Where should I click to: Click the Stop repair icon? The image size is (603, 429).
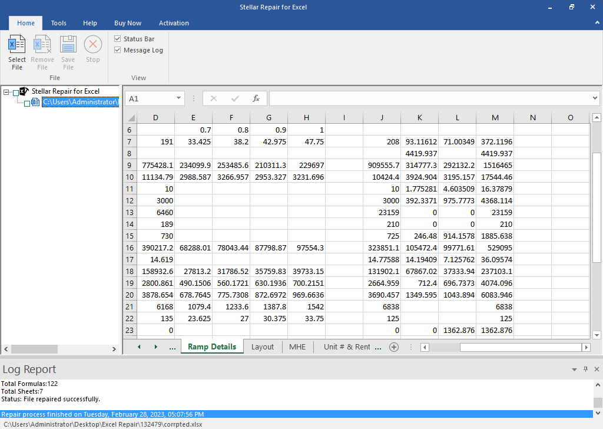click(x=92, y=44)
